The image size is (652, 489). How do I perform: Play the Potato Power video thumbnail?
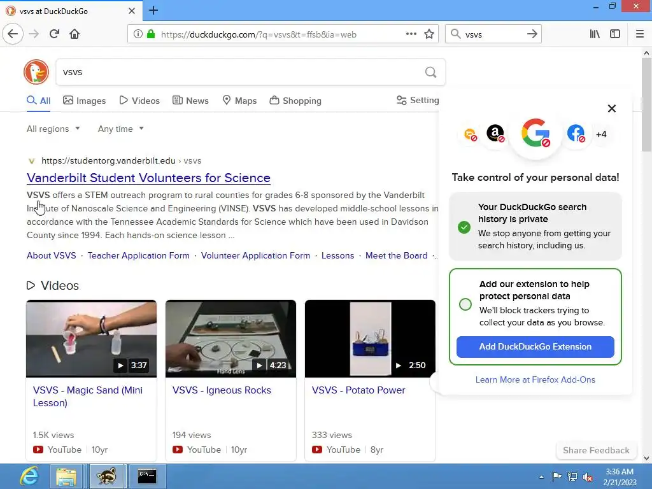pos(370,339)
